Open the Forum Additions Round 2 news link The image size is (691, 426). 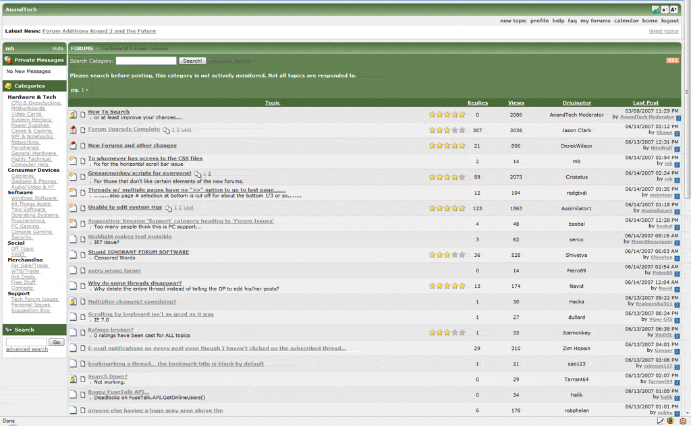pos(99,31)
